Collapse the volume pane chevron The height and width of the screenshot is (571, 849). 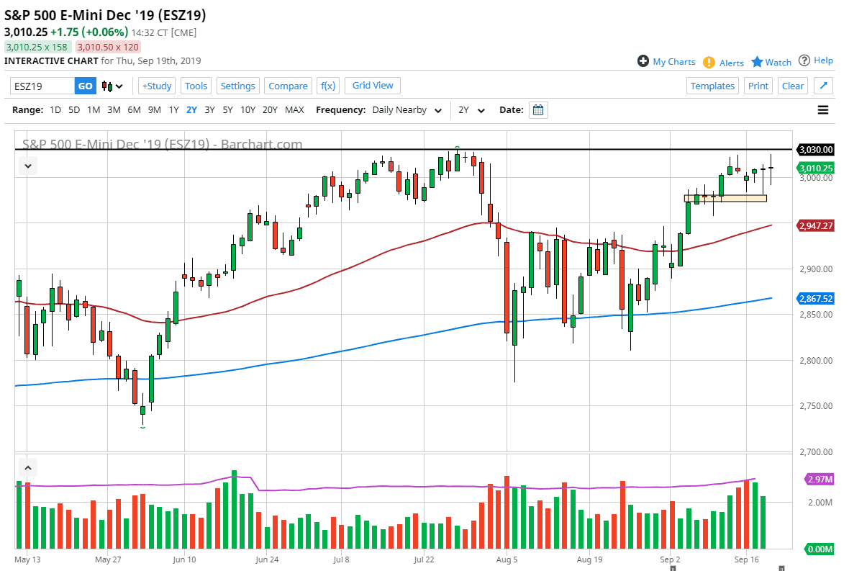pyautogui.click(x=27, y=469)
